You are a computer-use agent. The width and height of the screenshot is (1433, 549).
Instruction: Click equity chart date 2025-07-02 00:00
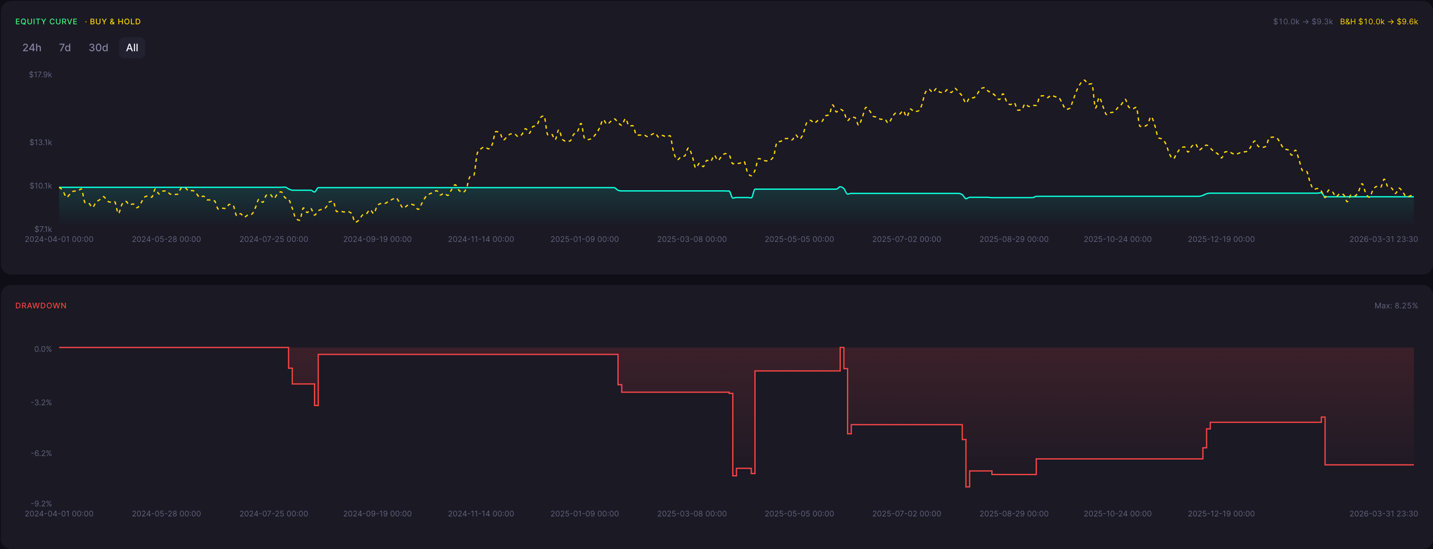[x=907, y=239]
